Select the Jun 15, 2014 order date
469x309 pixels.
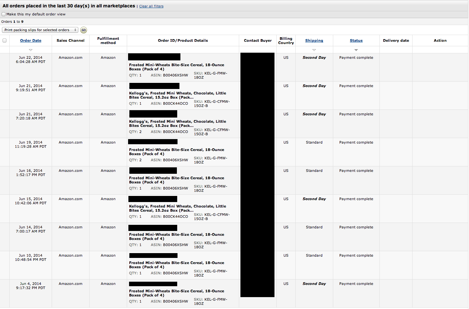point(30,199)
